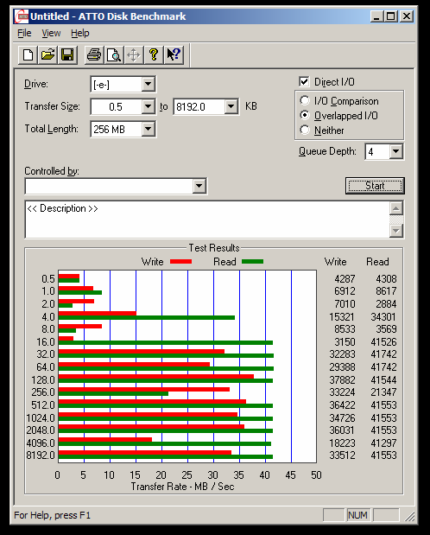The width and height of the screenshot is (430, 535).
Task: Click the transfer size label 4096.0
Action: (x=41, y=443)
